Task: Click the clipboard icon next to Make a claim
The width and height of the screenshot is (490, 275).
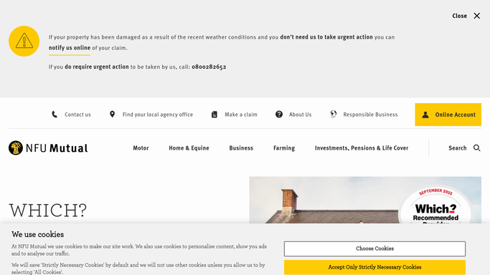Action: (215, 115)
